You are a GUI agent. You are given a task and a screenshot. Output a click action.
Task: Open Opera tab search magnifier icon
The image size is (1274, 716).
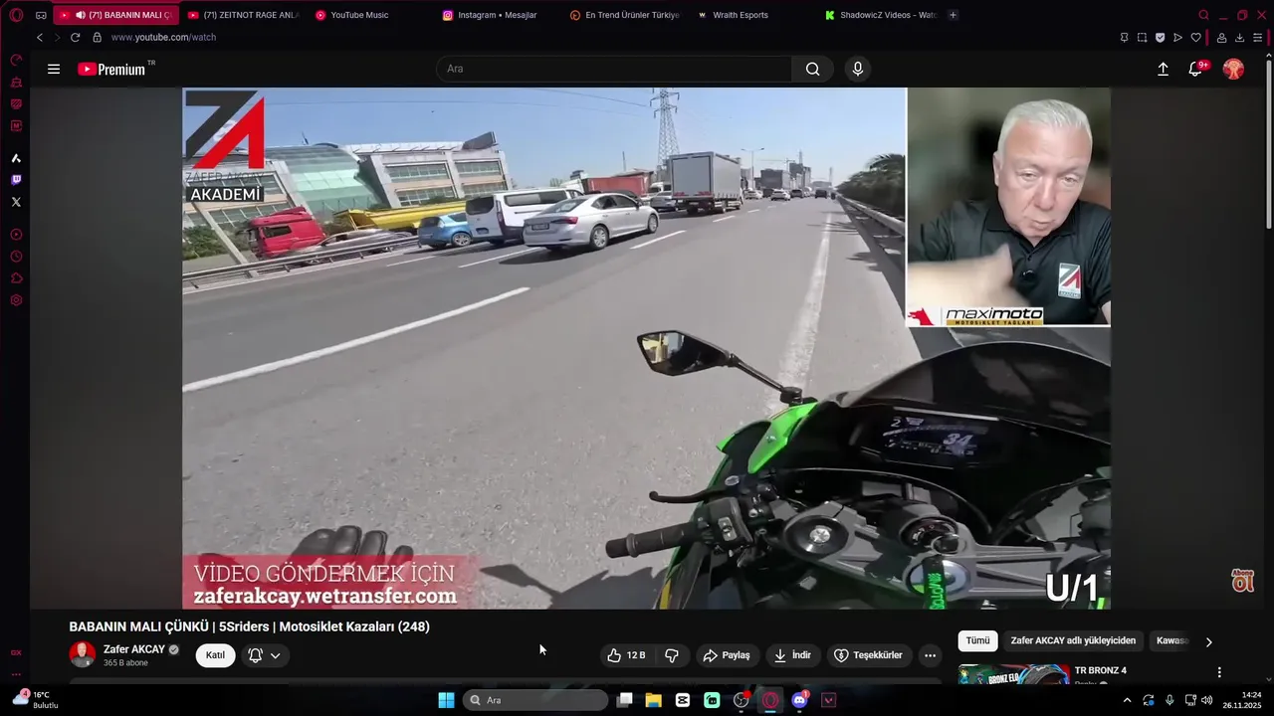[1203, 15]
